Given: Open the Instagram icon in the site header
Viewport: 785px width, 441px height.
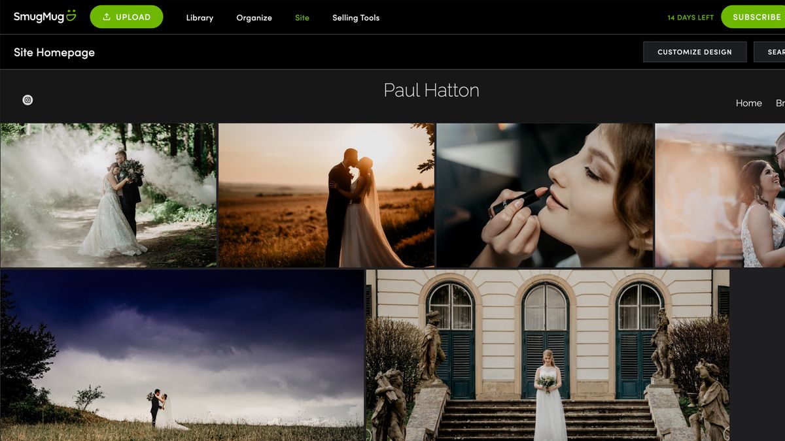Looking at the screenshot, I should tap(27, 101).
